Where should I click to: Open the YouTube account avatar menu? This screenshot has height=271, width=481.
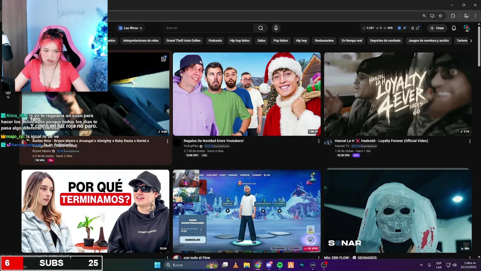click(x=466, y=28)
